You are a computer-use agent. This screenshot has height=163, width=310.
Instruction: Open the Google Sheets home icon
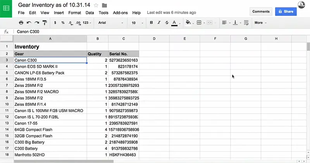6,9
